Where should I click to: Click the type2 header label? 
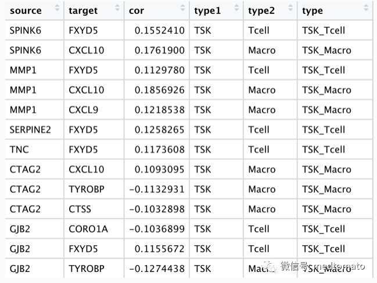261,11
